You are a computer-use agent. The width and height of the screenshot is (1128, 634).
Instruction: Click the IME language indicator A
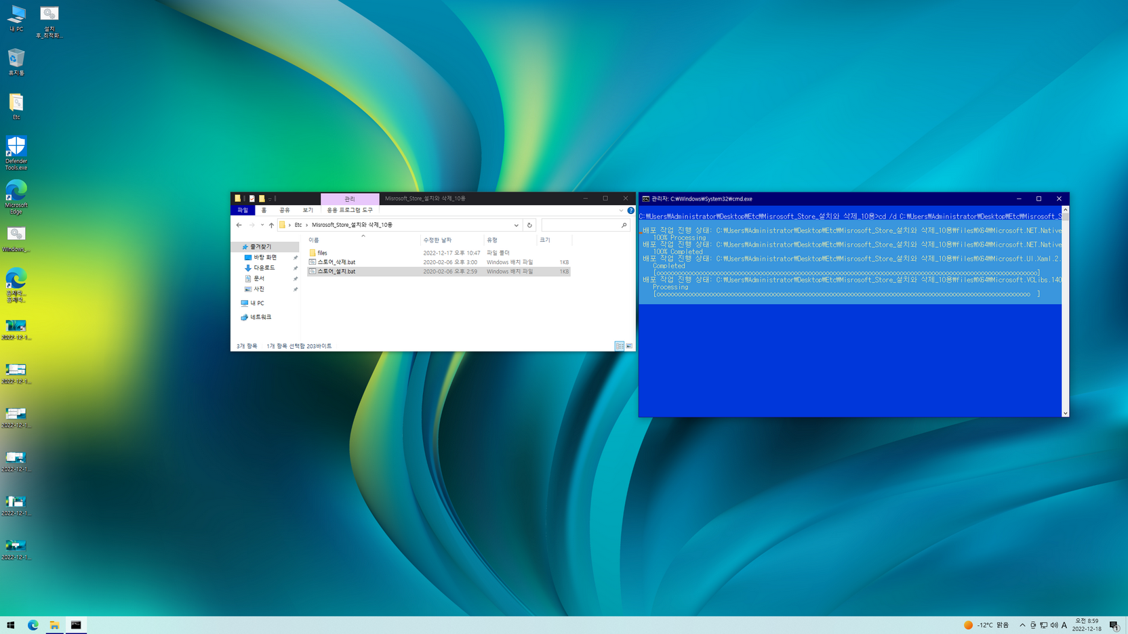pos(1064,625)
